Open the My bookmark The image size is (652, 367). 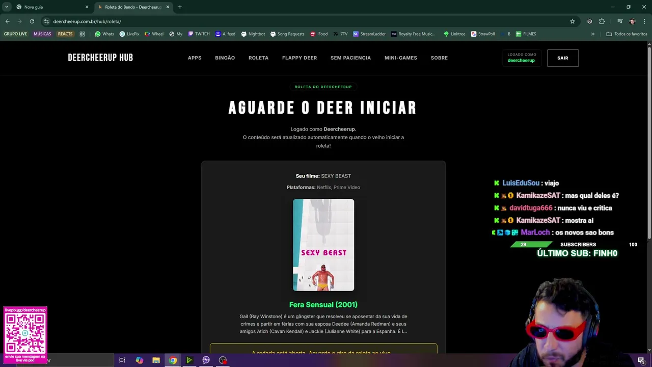click(175, 34)
